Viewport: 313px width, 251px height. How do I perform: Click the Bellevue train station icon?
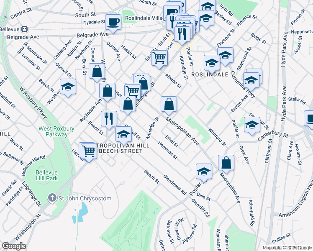(25, 29)
